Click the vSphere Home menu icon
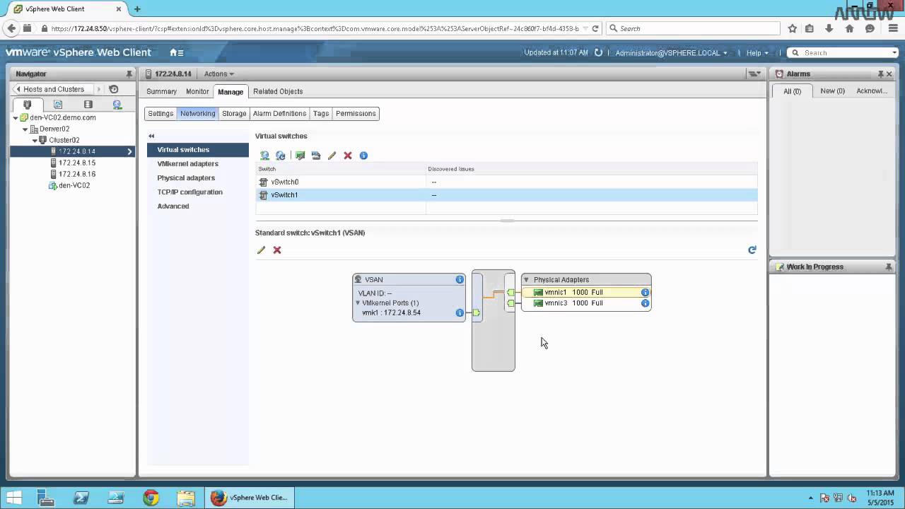Image resolution: width=905 pixels, height=509 pixels. (x=177, y=52)
